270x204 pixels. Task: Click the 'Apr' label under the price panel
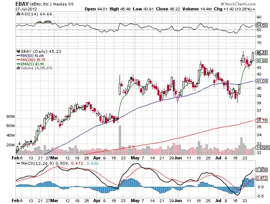[x=97, y=158]
